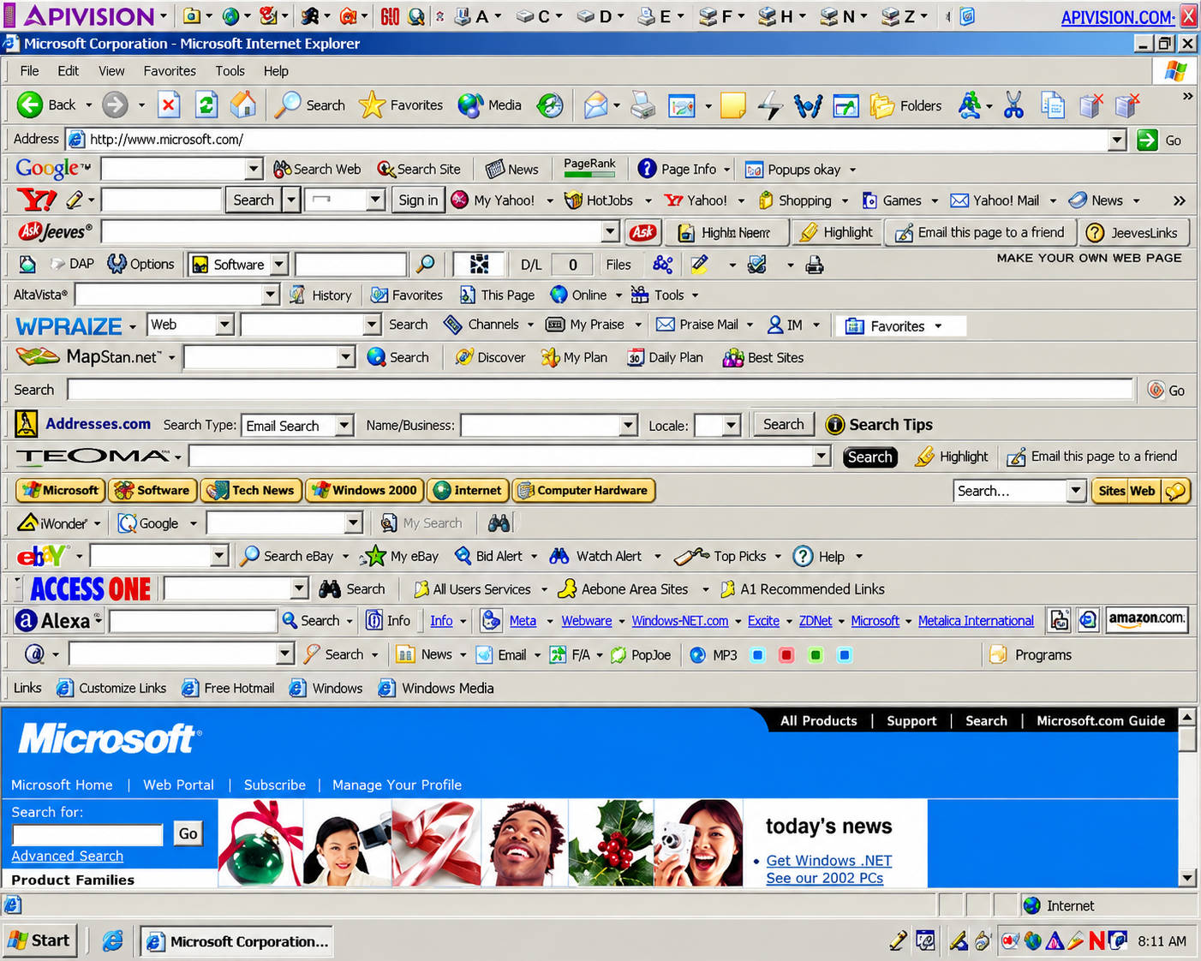This screenshot has height=961, width=1201.
Task: Click the taskbar clock showing 8:11 AM
Action: 1162,941
